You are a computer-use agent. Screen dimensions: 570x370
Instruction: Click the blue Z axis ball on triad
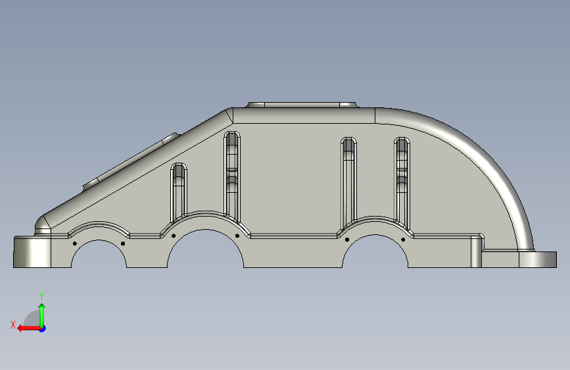[43, 329]
